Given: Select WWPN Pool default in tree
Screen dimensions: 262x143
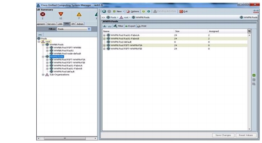Looking at the screenshot, I should [x=63, y=72].
